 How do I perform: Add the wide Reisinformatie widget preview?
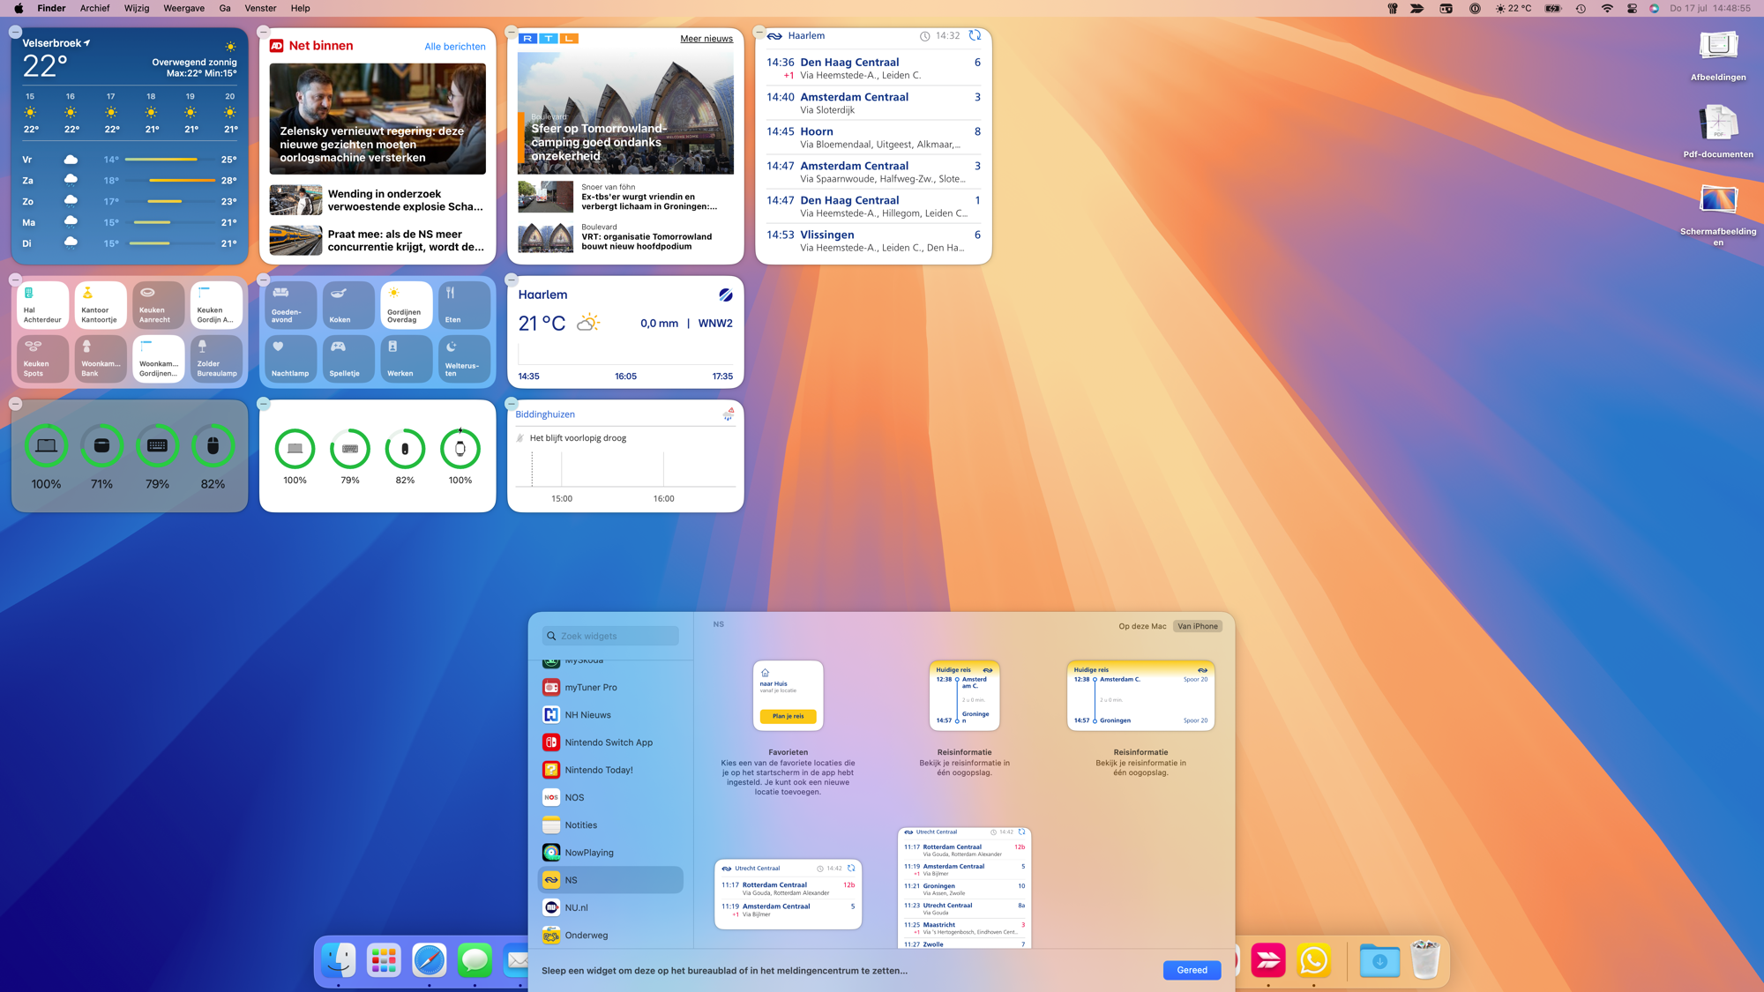[1140, 696]
